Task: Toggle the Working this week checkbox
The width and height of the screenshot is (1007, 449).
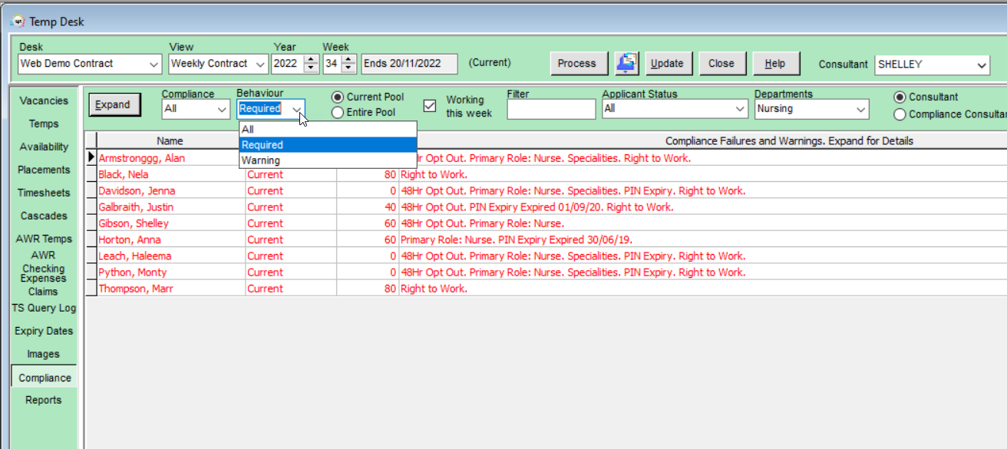Action: pyautogui.click(x=430, y=105)
